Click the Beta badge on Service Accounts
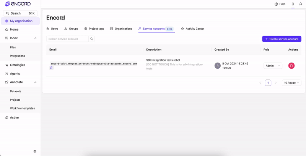The width and height of the screenshot is (306, 156). click(x=169, y=29)
